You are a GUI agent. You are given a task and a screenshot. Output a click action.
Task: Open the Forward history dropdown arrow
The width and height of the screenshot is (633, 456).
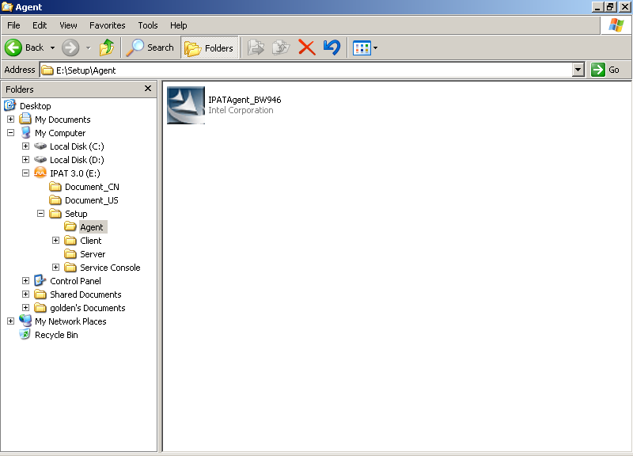click(x=89, y=47)
